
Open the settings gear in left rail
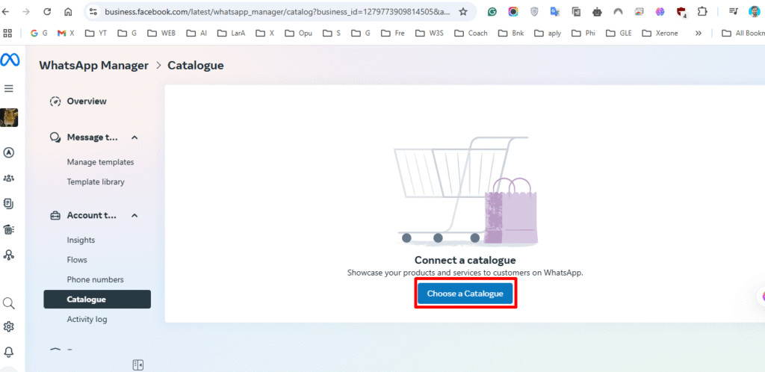[x=9, y=326]
